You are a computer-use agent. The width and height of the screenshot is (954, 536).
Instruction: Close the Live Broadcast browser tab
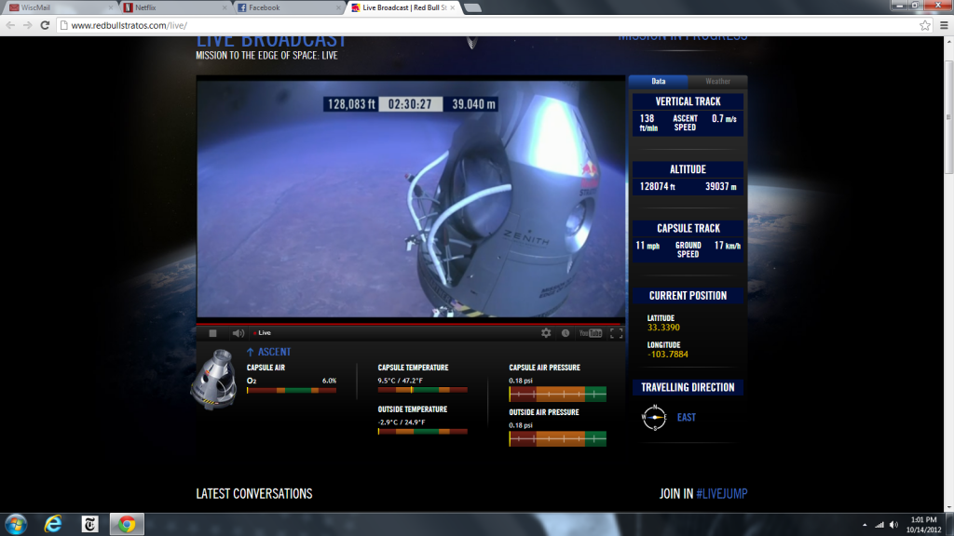(x=452, y=7)
